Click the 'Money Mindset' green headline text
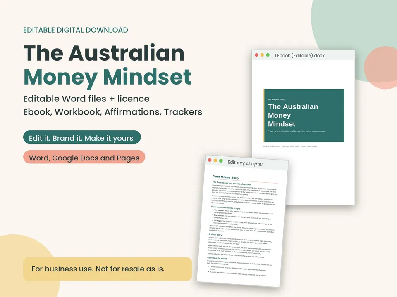The height and width of the screenshot is (297, 397). point(108,78)
